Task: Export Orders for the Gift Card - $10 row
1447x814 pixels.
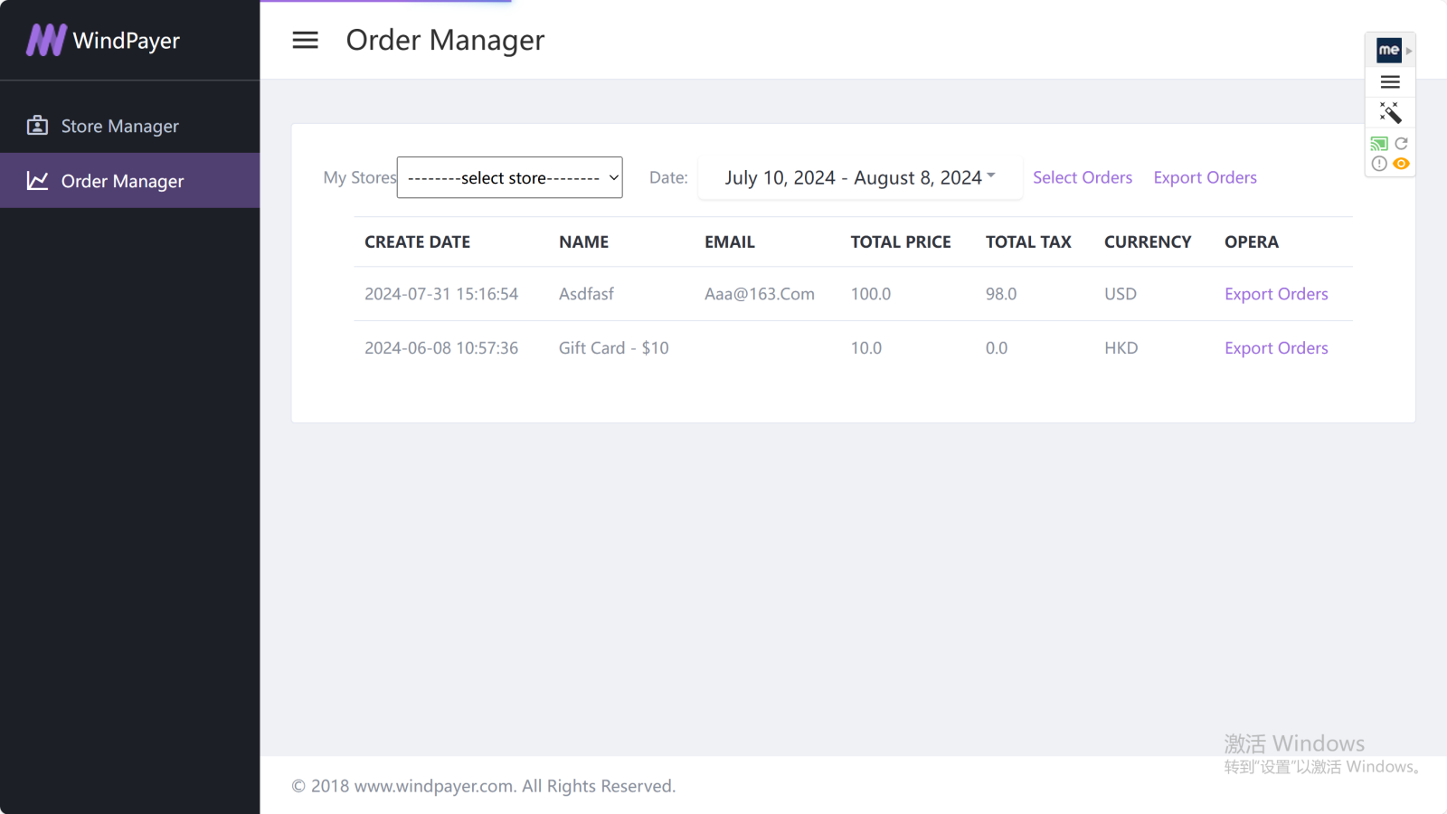Action: click(1276, 348)
